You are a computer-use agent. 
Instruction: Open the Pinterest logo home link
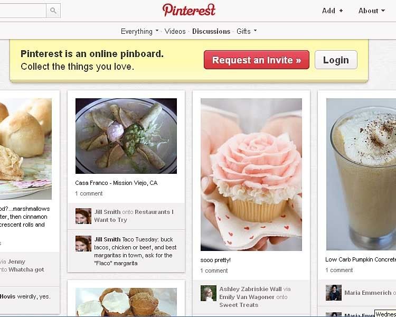[189, 10]
